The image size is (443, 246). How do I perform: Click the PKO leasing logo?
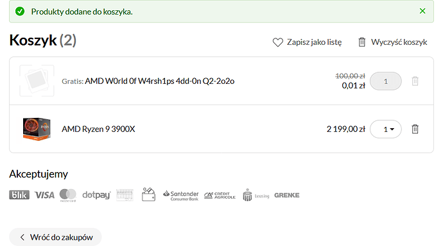pyautogui.click(x=256, y=195)
